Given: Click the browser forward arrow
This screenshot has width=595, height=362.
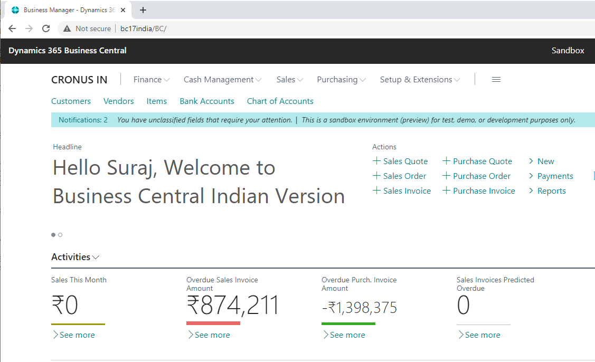Looking at the screenshot, I should [29, 28].
